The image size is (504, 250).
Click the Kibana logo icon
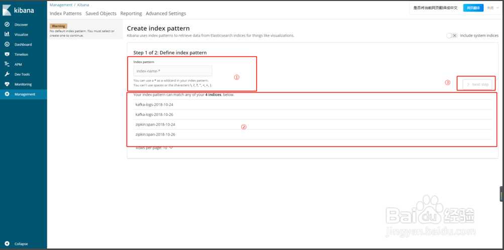click(7, 10)
